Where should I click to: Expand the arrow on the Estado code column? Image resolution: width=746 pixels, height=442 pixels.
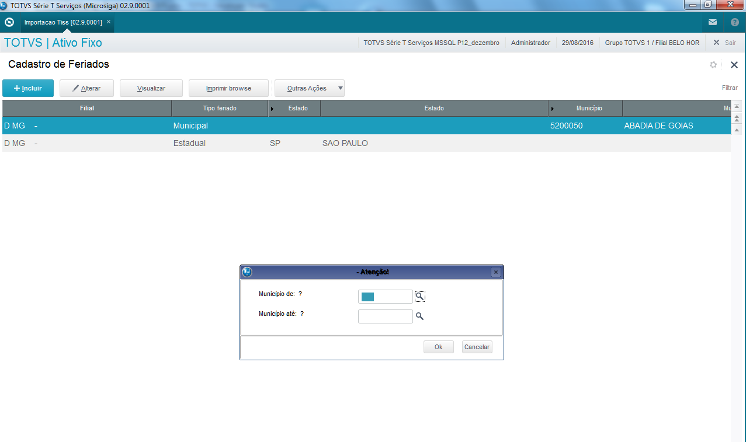(x=272, y=109)
